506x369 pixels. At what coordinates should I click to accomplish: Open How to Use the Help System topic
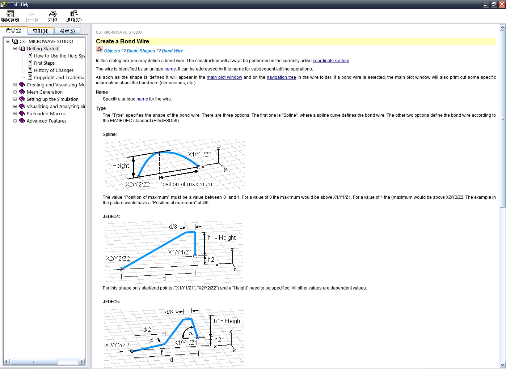(x=59, y=56)
